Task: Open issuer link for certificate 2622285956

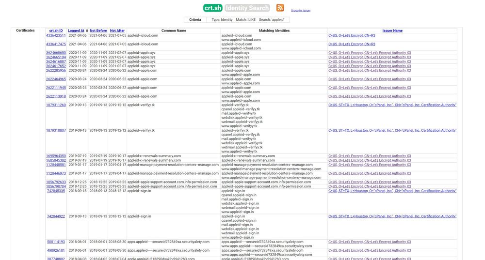Action: 370,70
